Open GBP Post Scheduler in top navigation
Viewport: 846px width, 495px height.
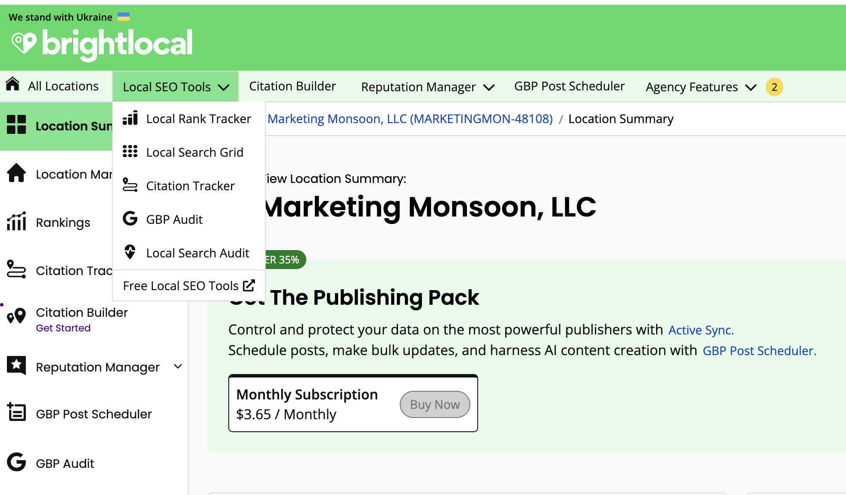coord(569,86)
